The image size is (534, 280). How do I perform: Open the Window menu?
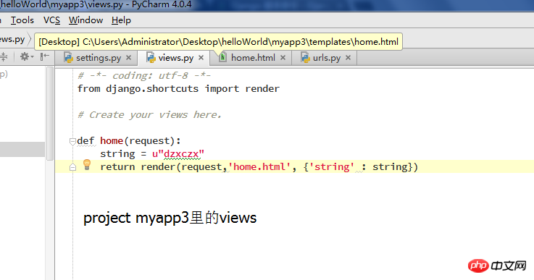click(x=85, y=20)
